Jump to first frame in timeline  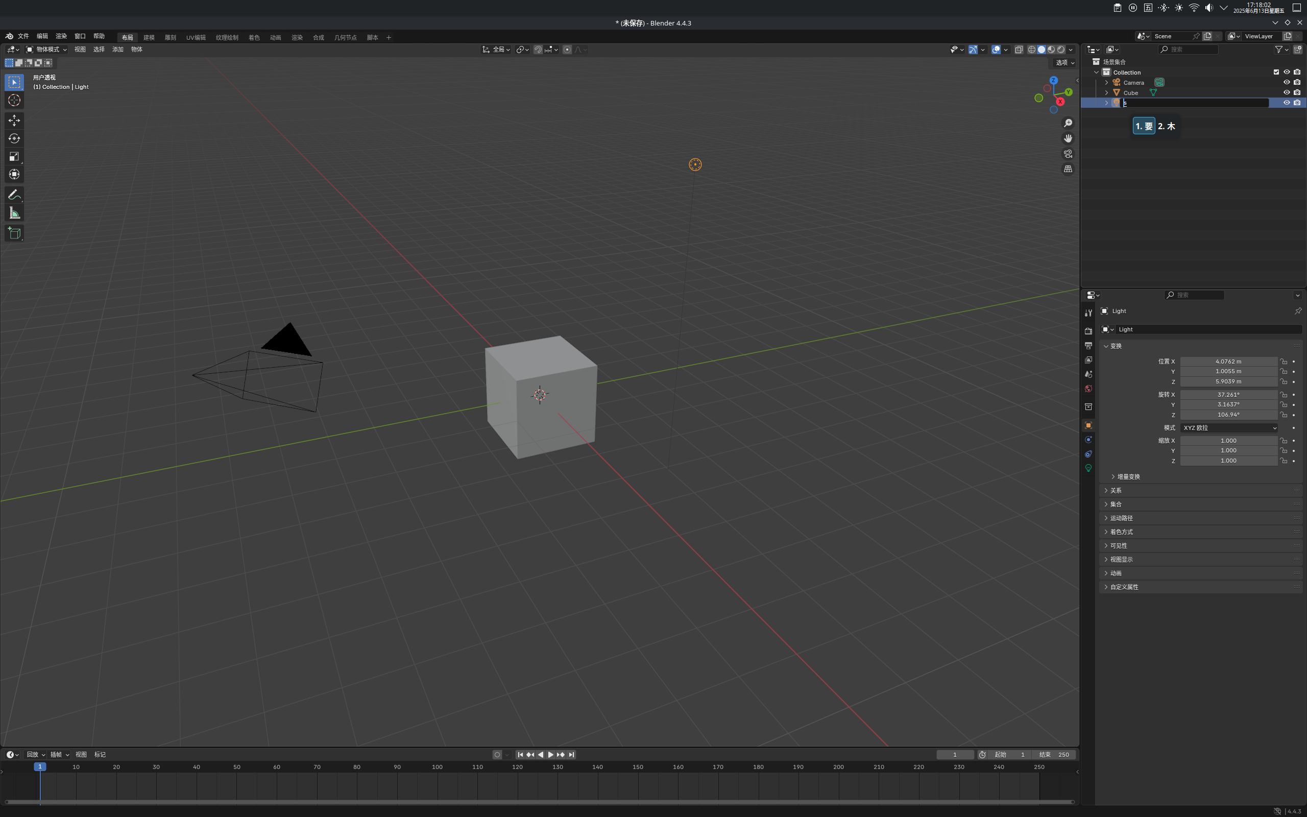click(x=520, y=755)
